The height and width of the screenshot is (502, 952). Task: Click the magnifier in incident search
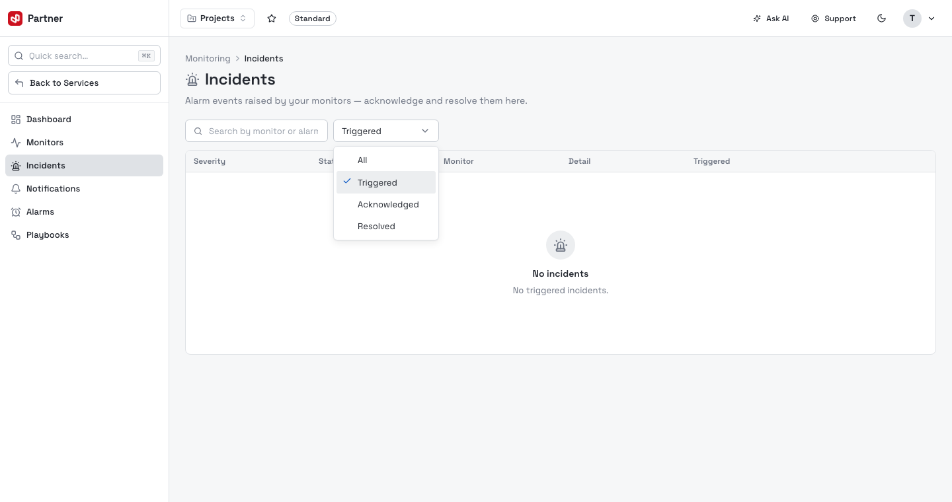pyautogui.click(x=198, y=131)
